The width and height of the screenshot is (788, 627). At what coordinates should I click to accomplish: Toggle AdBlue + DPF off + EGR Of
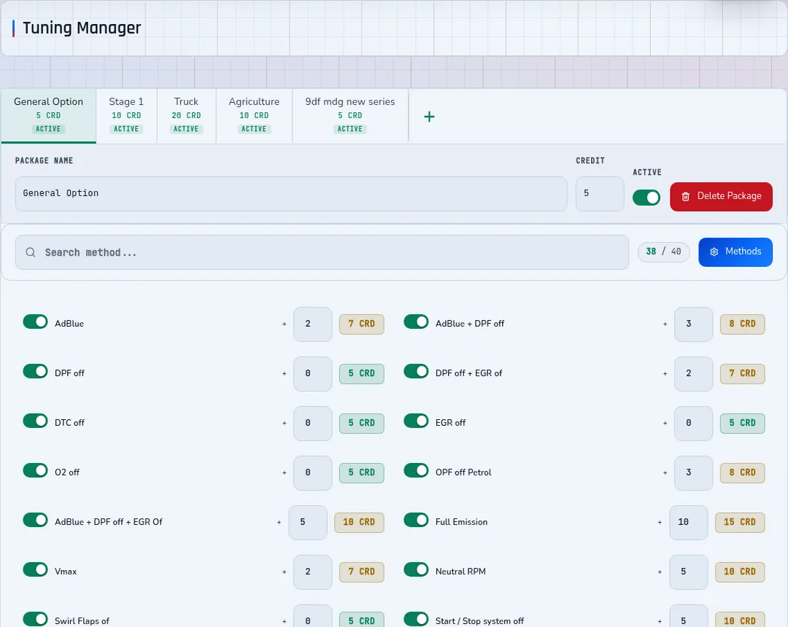click(35, 520)
